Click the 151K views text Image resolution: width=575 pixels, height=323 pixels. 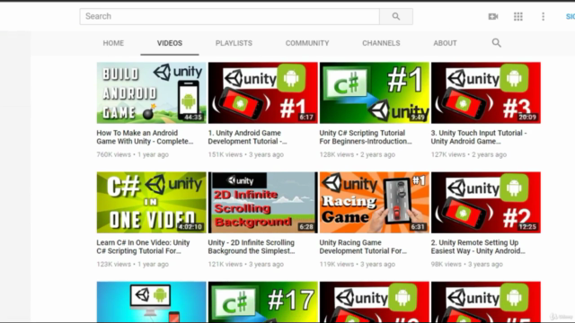coord(226,154)
